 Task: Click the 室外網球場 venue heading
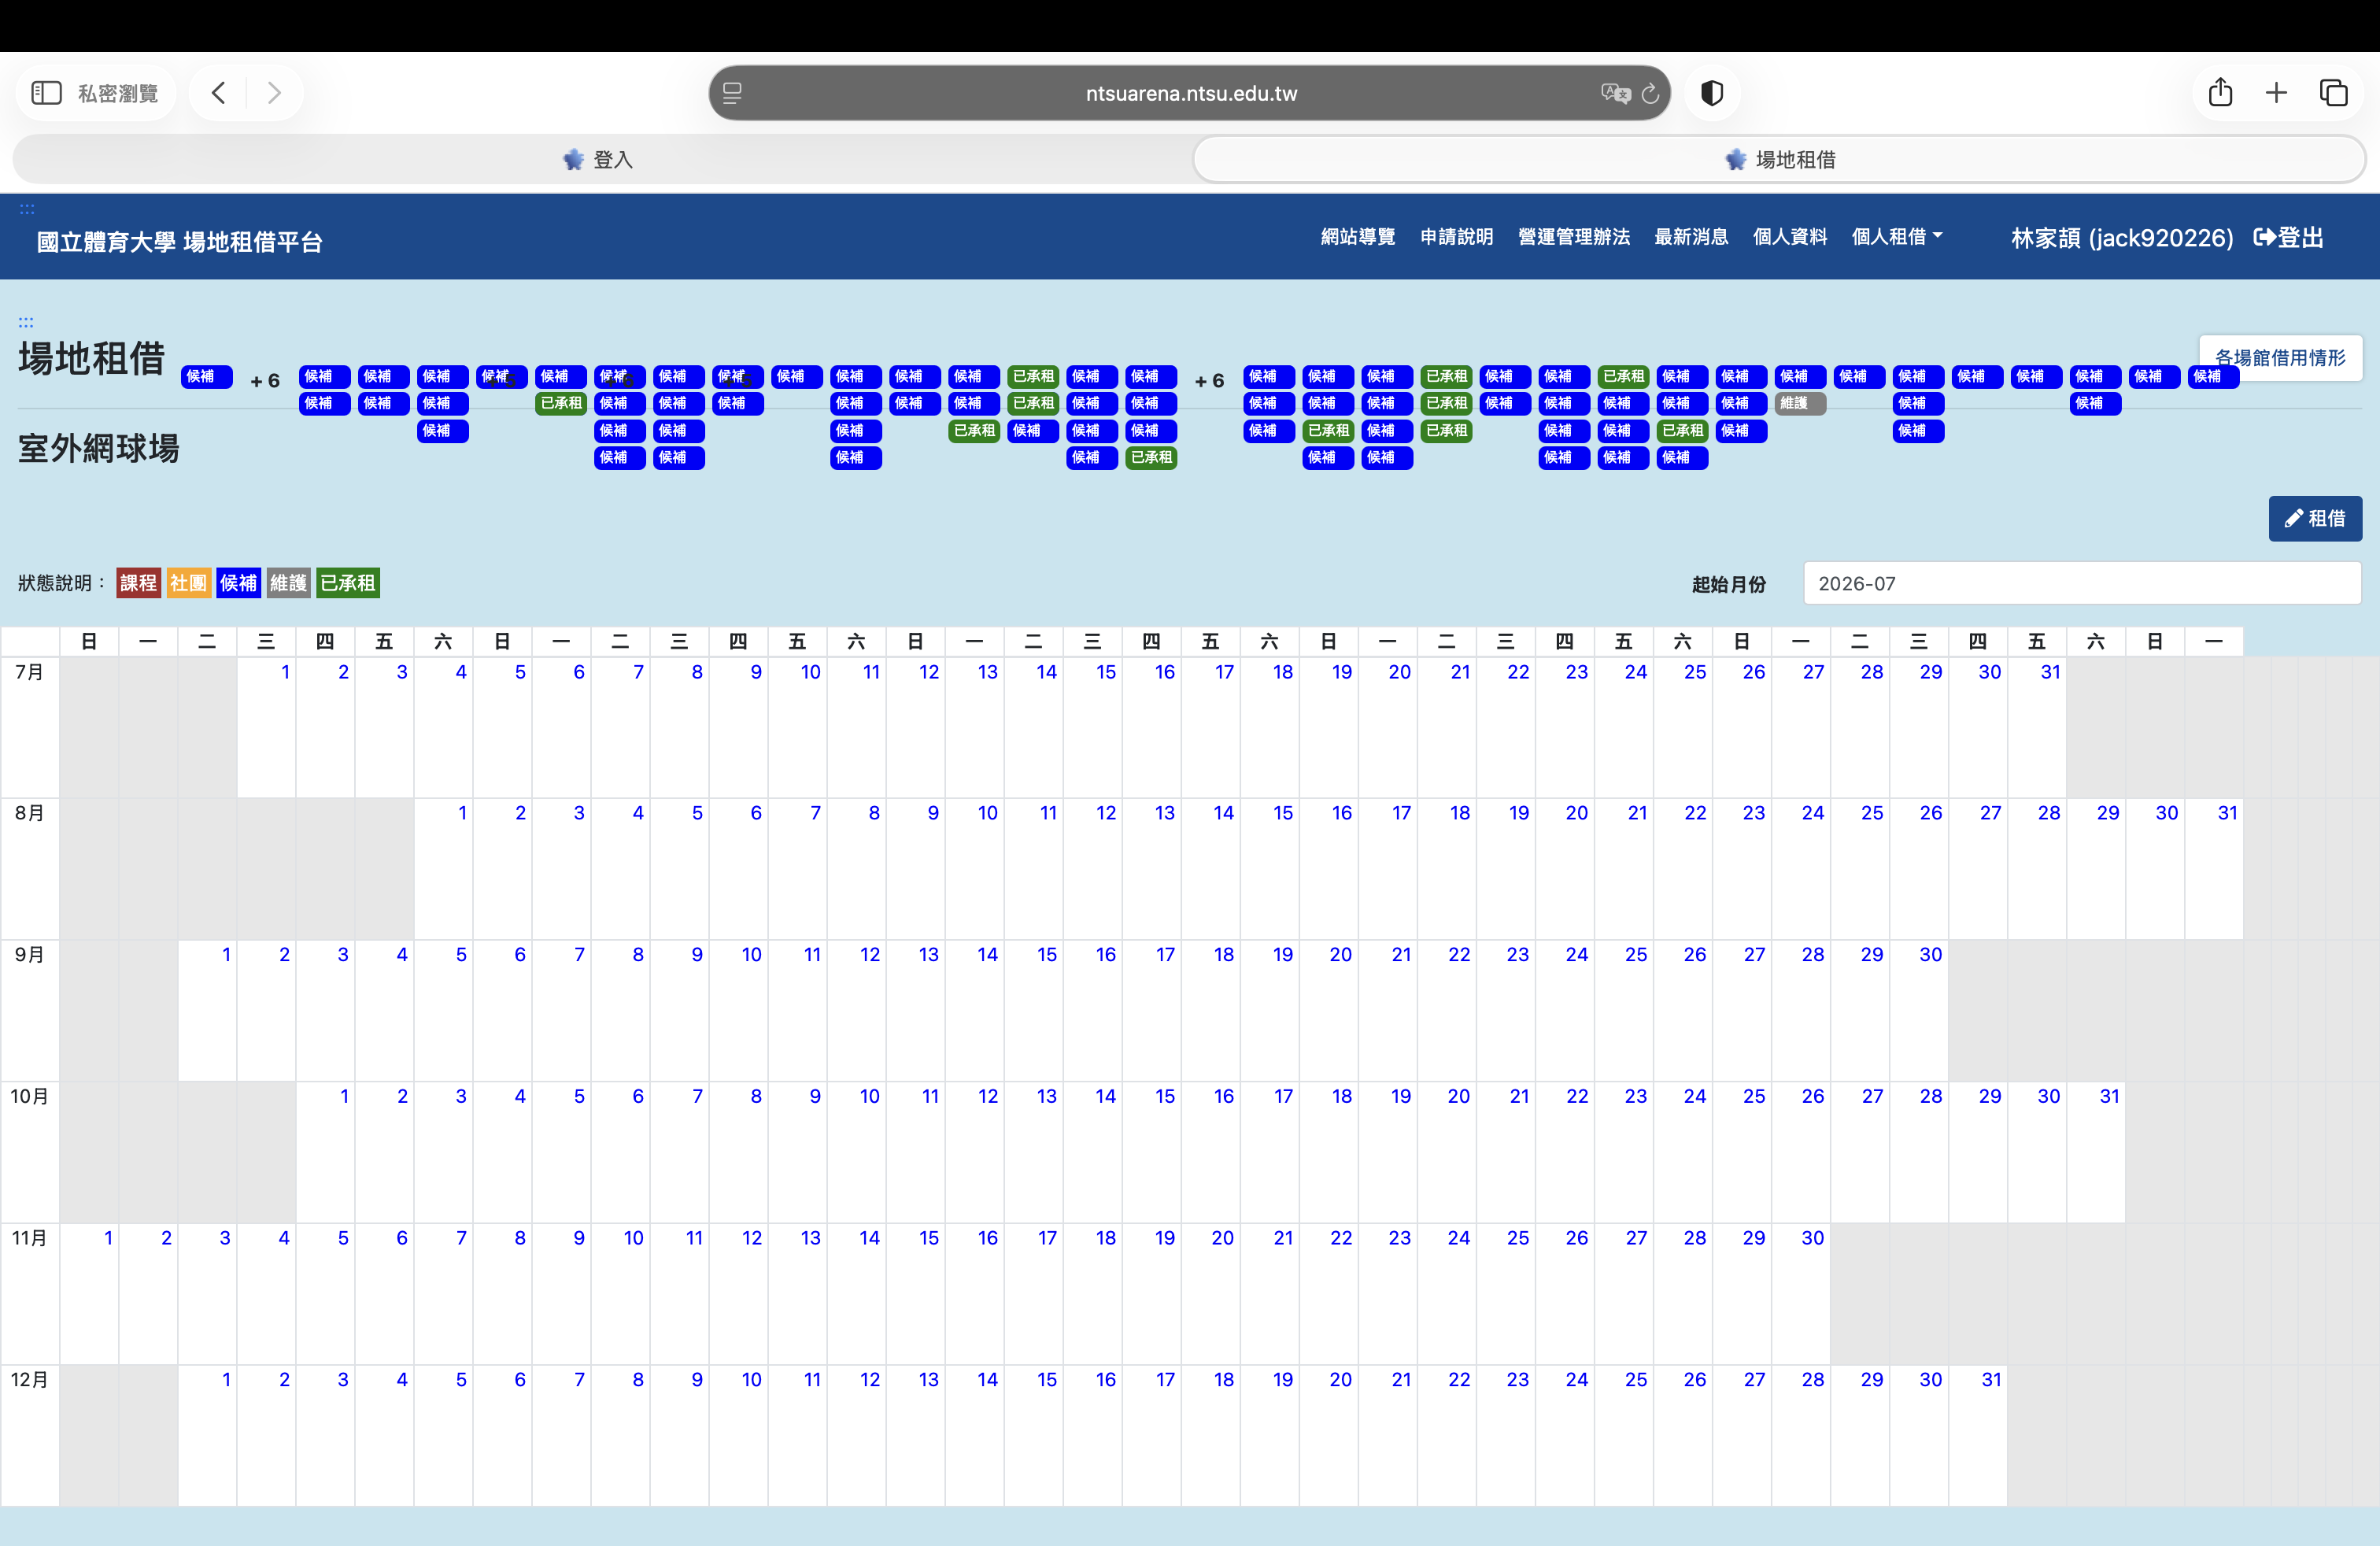99,448
